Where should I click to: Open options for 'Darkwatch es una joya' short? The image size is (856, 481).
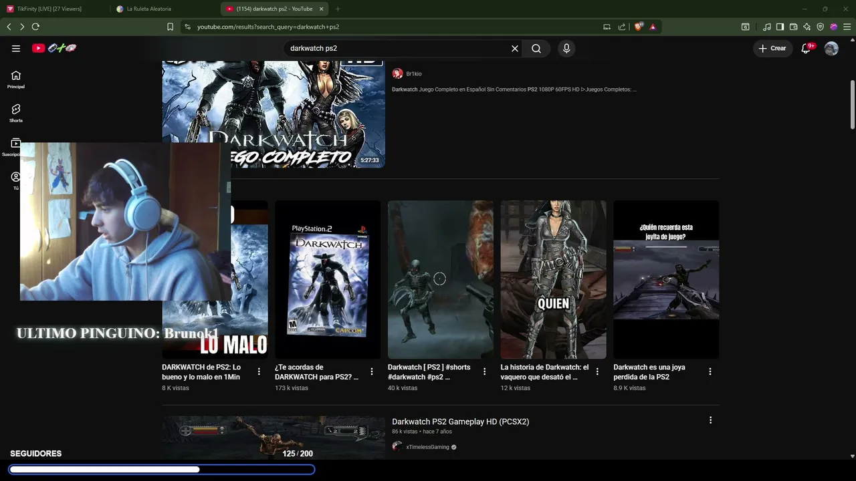[x=710, y=371]
